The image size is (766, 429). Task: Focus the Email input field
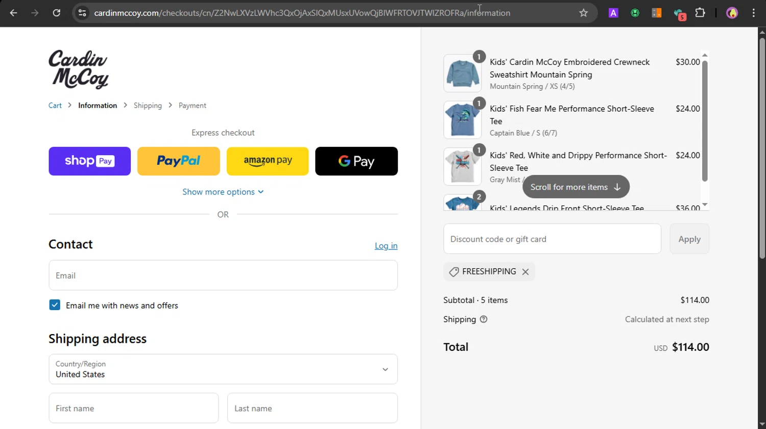[223, 275]
